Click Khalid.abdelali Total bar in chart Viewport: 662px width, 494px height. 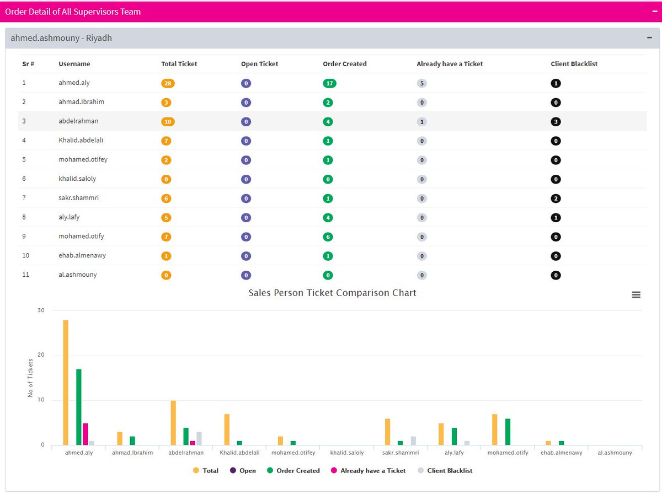point(227,429)
